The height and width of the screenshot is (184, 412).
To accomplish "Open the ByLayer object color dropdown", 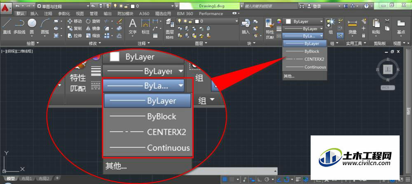I will tap(303, 21).
